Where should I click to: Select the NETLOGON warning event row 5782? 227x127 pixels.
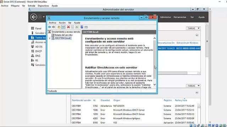(x=134, y=106)
